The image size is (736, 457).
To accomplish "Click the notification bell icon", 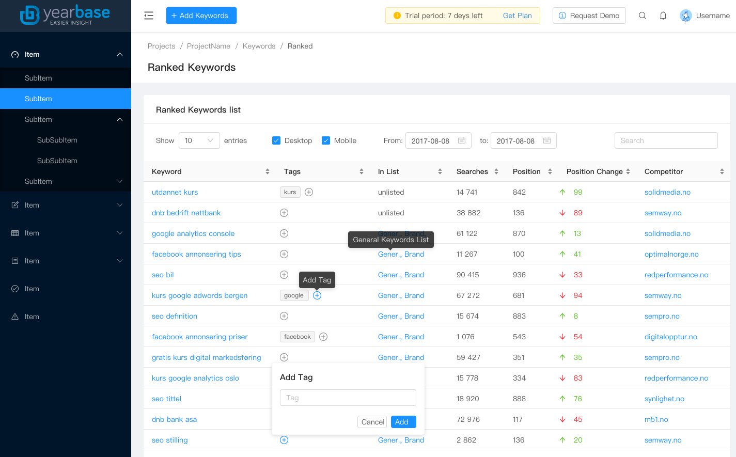I will [663, 15].
